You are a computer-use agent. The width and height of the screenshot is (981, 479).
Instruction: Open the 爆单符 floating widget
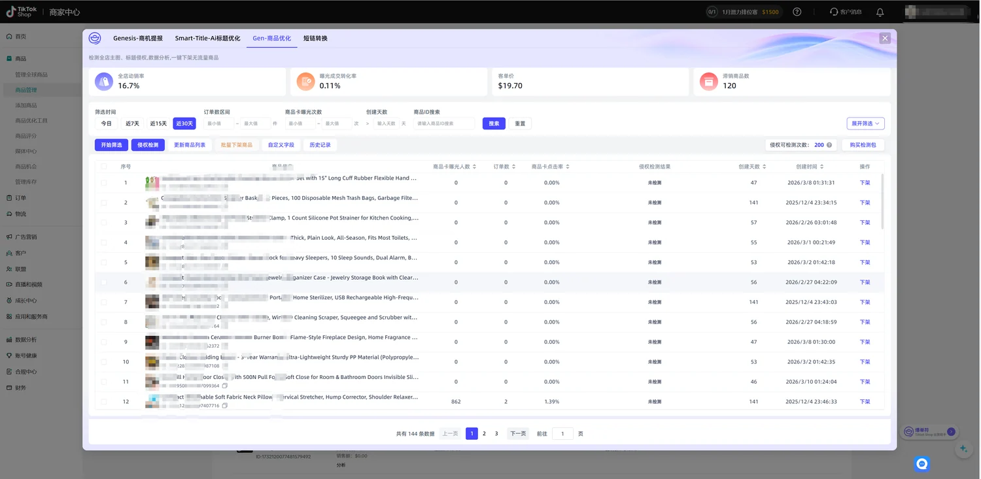[x=929, y=432]
